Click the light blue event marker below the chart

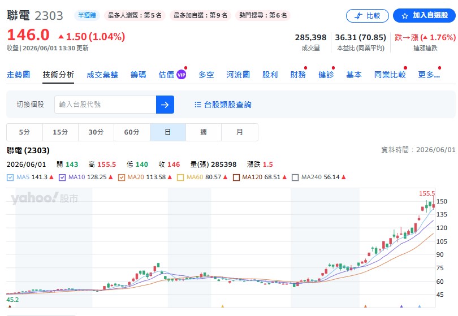[420, 306]
